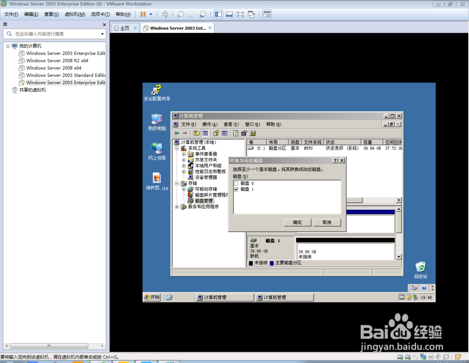Enter full screen mode
The width and height of the screenshot is (469, 363).
pos(240,15)
